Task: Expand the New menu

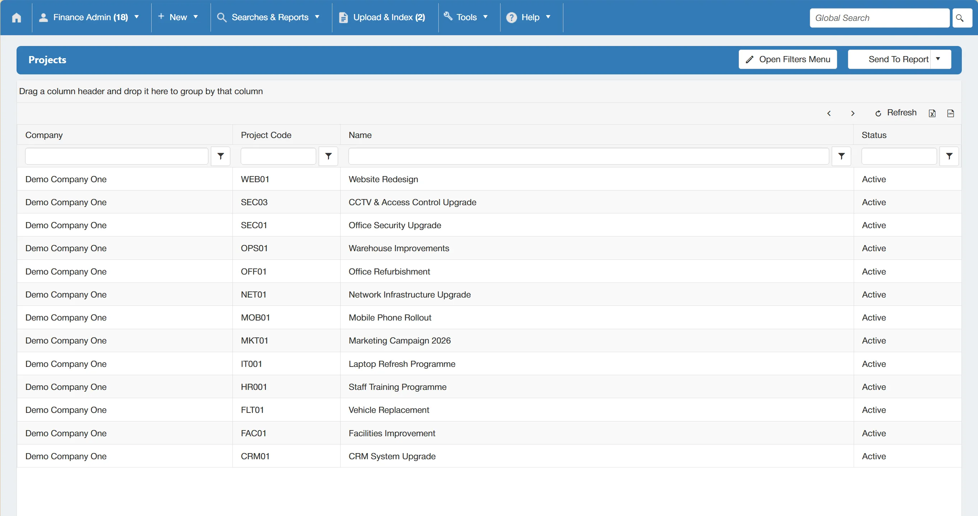Action: point(179,18)
